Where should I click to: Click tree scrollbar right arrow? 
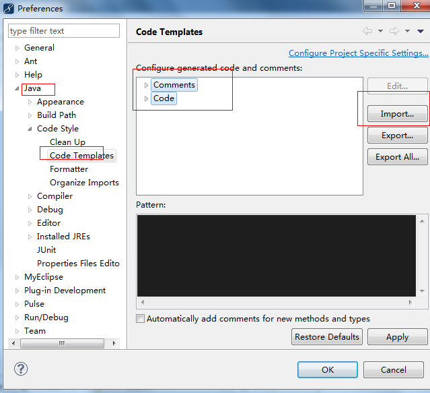pos(114,343)
